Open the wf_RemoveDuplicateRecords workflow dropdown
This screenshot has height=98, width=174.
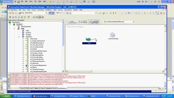tap(133, 22)
